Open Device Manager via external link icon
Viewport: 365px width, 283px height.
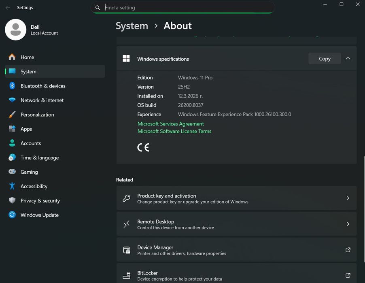click(348, 250)
